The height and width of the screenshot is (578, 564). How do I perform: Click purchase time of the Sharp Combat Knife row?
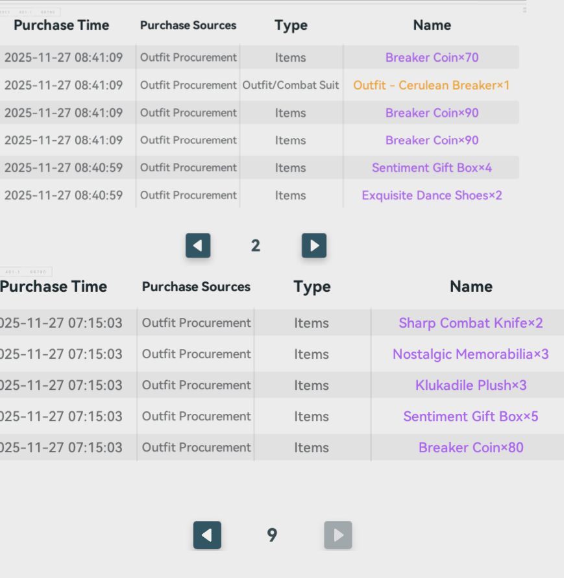[x=61, y=323]
